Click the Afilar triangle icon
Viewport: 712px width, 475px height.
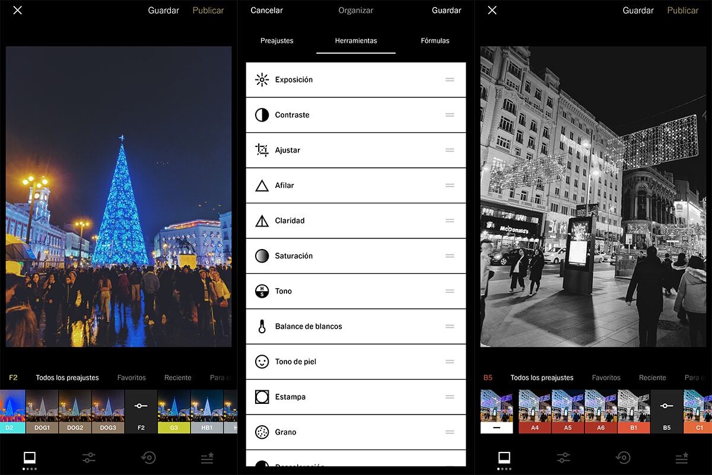262,186
